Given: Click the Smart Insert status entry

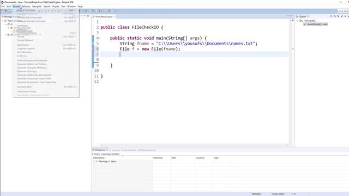Looking at the screenshot, I should pyautogui.click(x=278, y=194).
